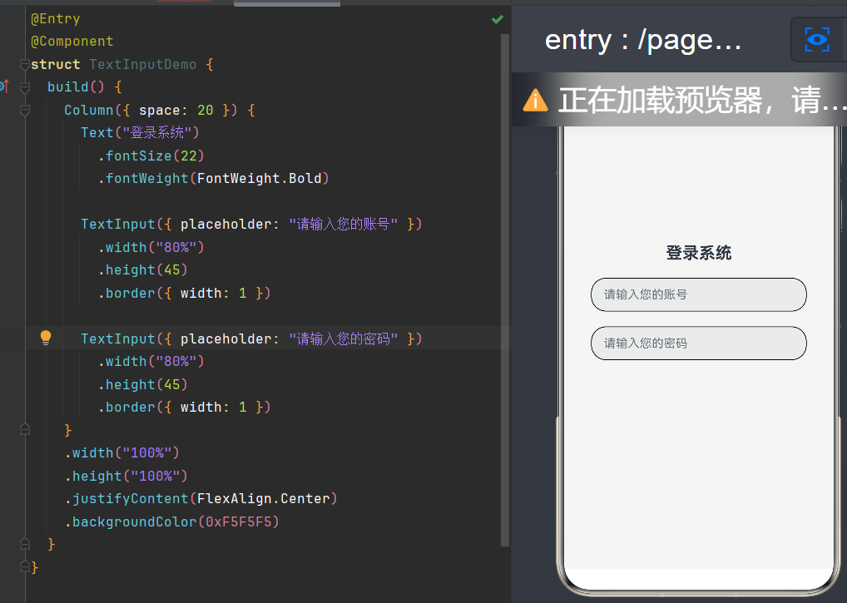Click the entry : /page... previewer title
Screen dimensions: 847x603
(x=643, y=41)
